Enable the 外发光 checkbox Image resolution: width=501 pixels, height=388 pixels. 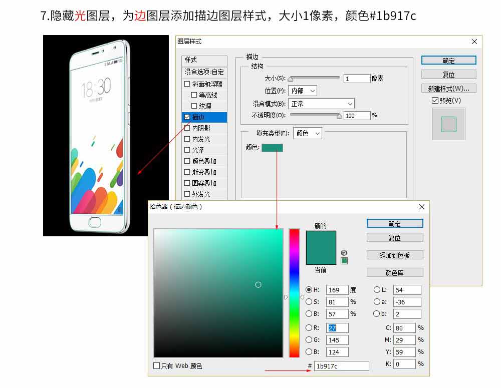(x=187, y=194)
